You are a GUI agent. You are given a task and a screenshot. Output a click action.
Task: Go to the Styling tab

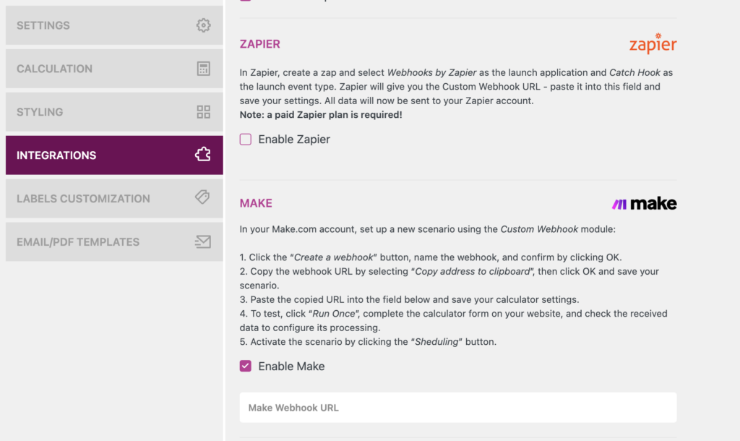point(40,112)
